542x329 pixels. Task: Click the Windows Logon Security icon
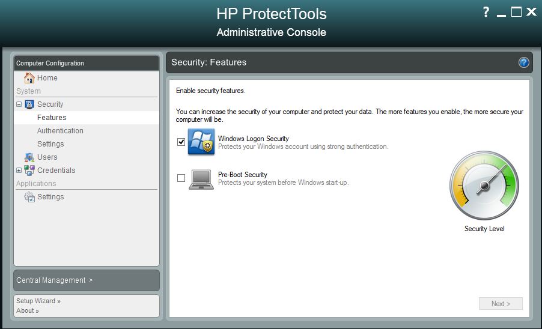pyautogui.click(x=201, y=142)
